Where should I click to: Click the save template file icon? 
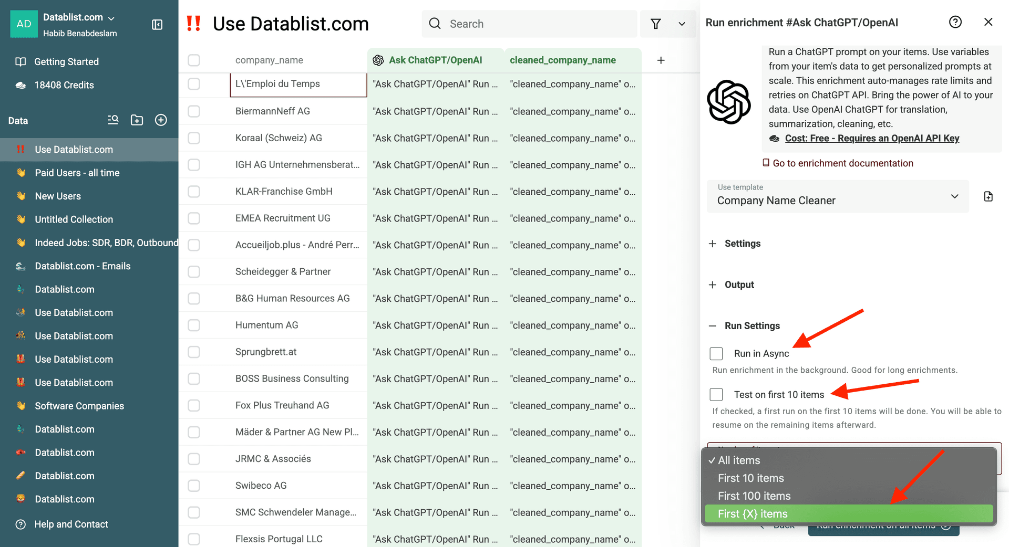click(988, 196)
